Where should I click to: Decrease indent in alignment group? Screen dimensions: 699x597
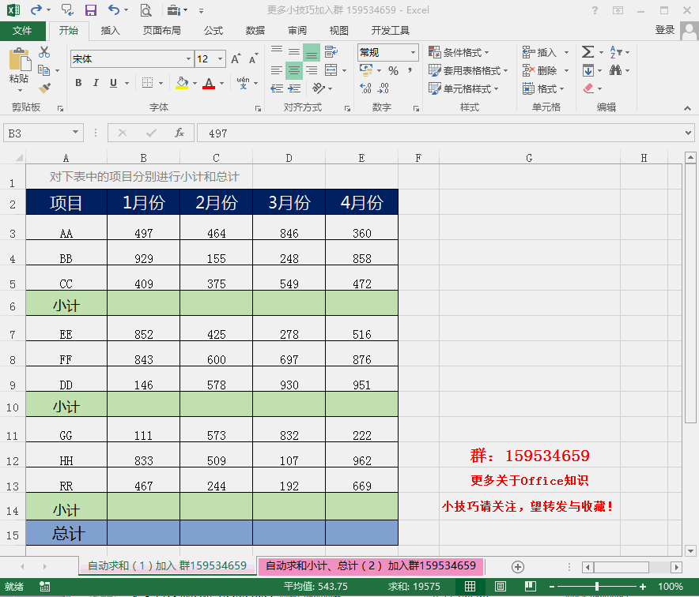tap(277, 88)
